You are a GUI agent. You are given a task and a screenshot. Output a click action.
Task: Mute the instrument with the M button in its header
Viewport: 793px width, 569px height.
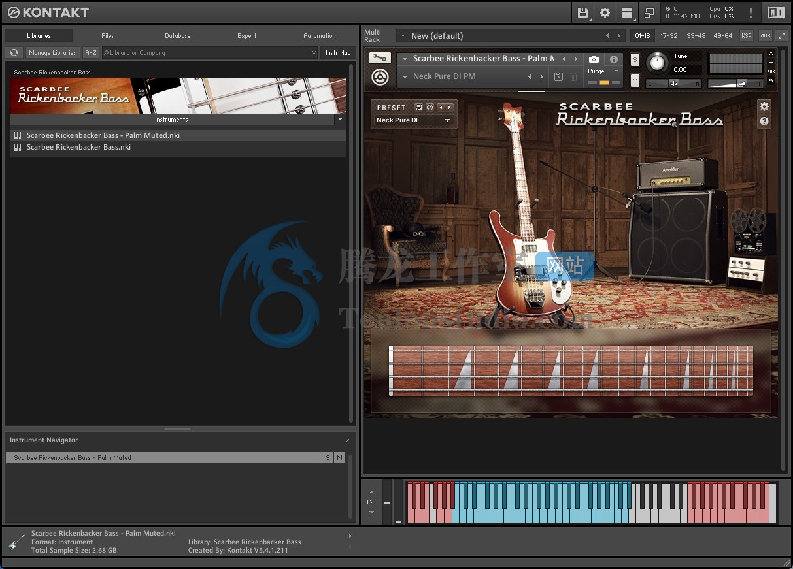click(x=635, y=80)
